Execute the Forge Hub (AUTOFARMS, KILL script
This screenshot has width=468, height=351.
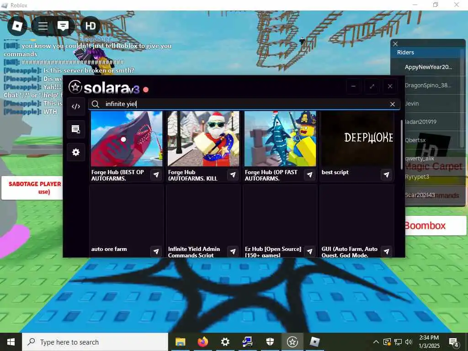point(233,175)
